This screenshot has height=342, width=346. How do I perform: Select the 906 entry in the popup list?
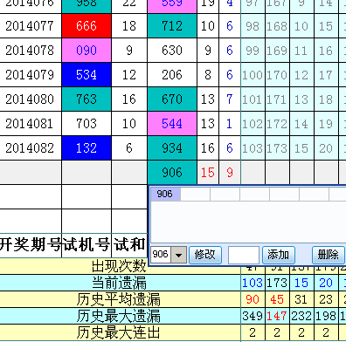(165, 194)
